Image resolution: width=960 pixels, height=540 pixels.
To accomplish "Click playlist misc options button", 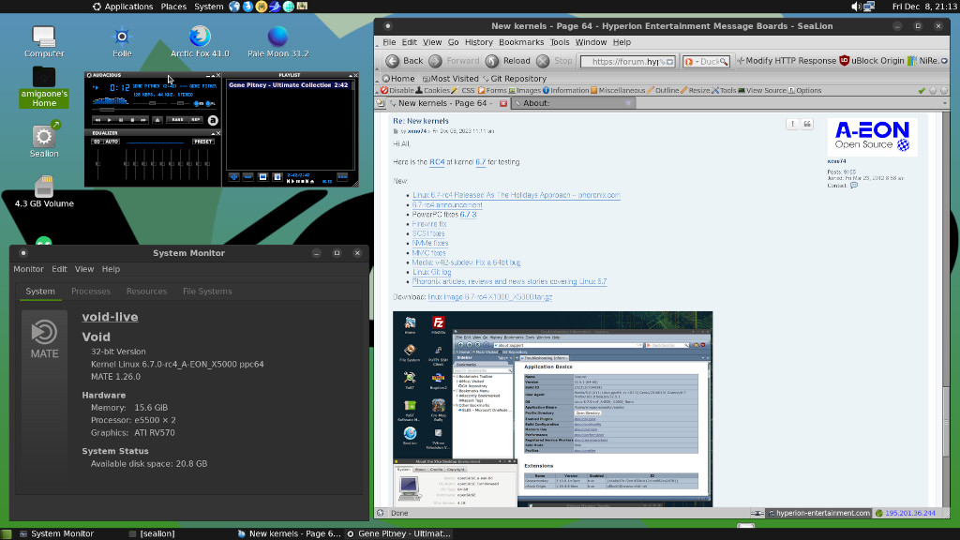I will tap(277, 177).
